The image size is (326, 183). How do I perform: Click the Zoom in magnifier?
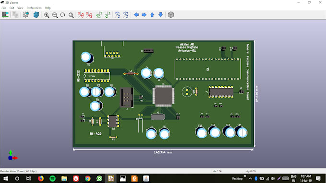pos(47,15)
